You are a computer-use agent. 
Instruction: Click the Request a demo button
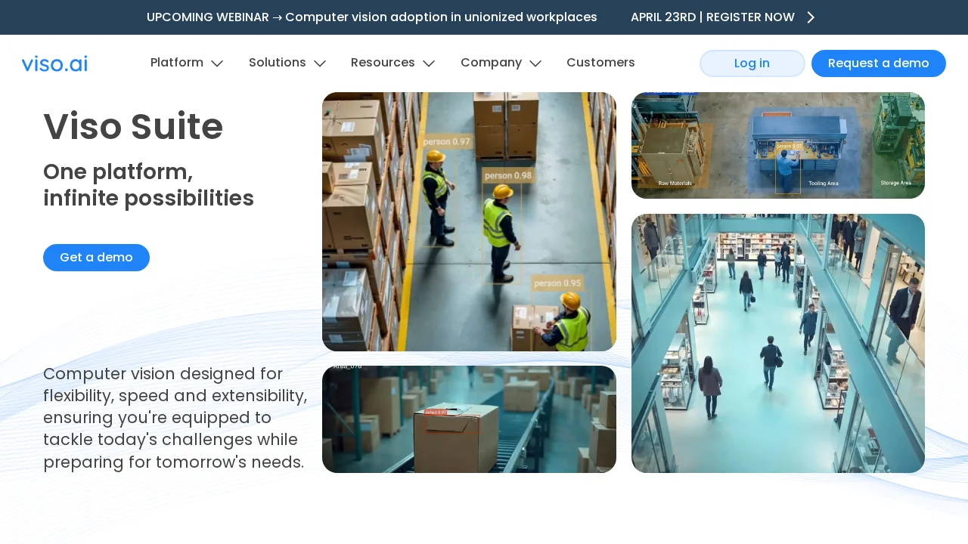click(878, 63)
